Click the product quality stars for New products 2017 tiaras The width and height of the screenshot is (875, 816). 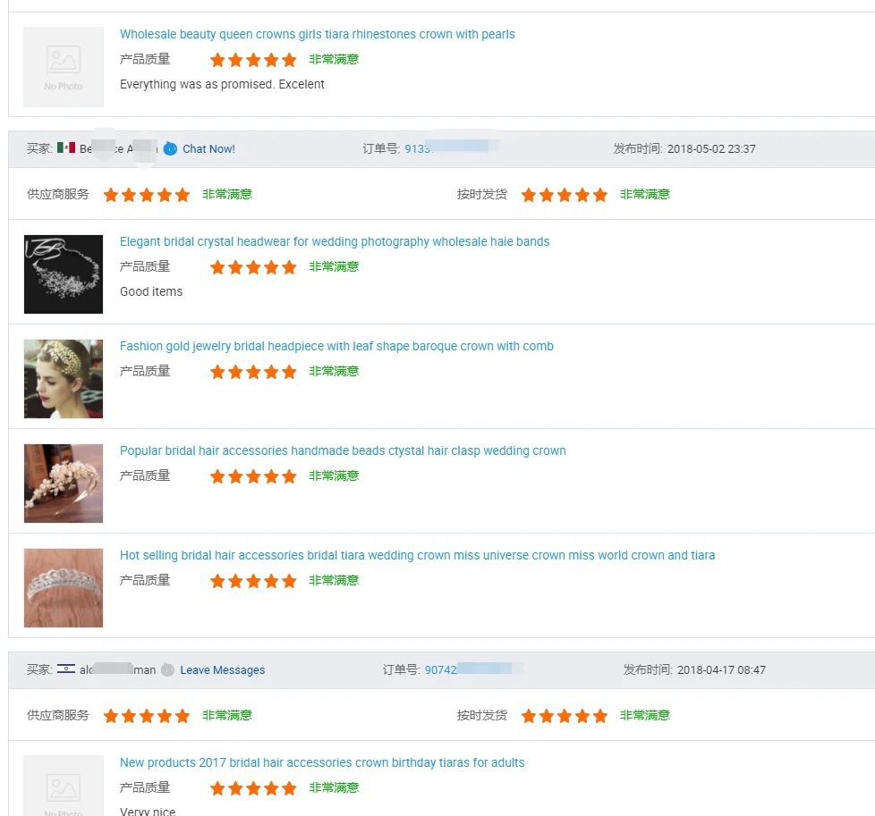(x=253, y=788)
